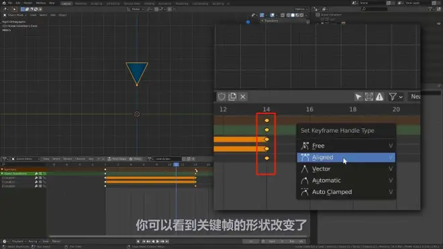The image size is (443, 249).
Task: Click Blender logo icon
Action: point(3,3)
